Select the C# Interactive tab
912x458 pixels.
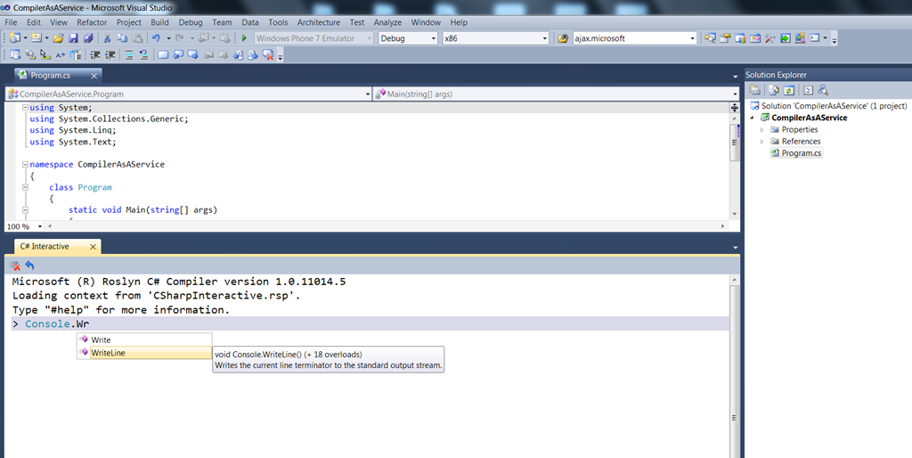coord(45,247)
